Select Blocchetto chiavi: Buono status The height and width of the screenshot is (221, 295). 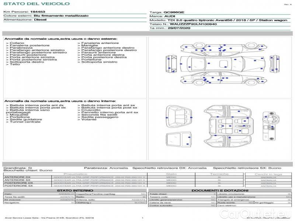coord(28,171)
